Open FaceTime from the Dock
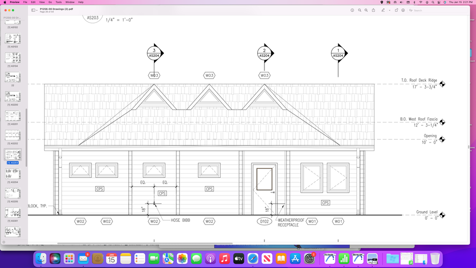The image size is (476, 268). 154,258
